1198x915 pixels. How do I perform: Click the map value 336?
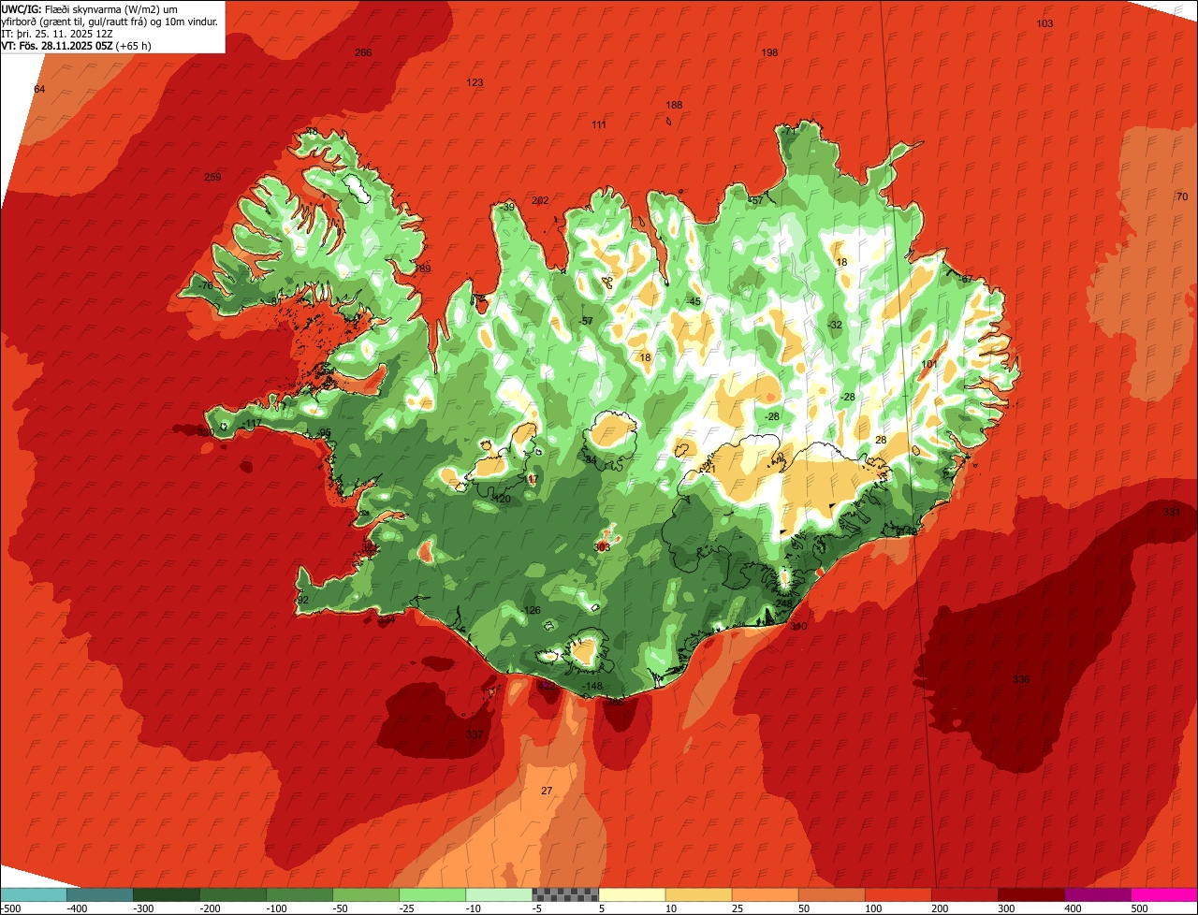1021,679
